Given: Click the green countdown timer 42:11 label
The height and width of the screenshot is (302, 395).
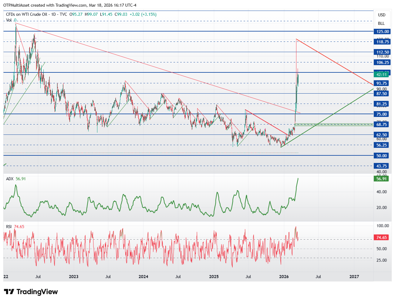Looking at the screenshot, I should point(382,75).
